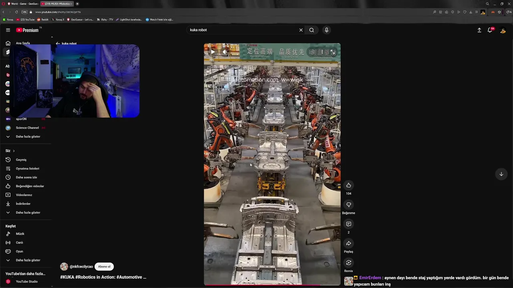Open Daha sonra izle list
Screen dimensions: 513x288
tap(26, 177)
